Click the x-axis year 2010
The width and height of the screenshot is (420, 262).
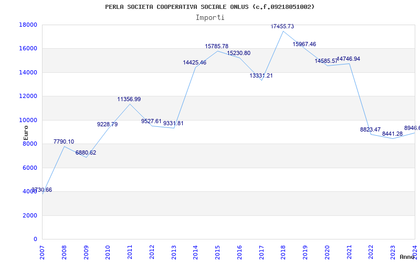coord(108,253)
